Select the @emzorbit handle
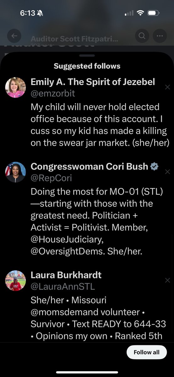Screen dimensions: 174x377 [53, 94]
